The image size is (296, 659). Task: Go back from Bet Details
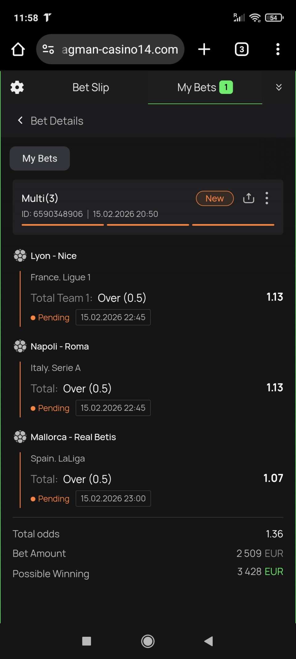20,120
